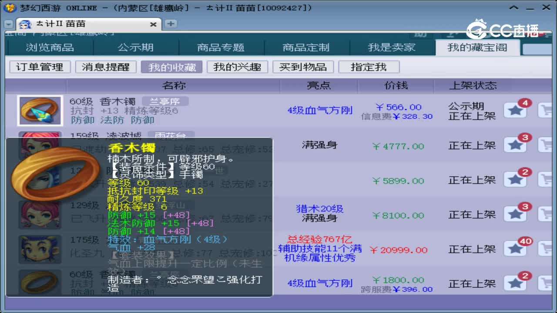Toggle the favorite star on the ¥5899 item
557x313 pixels.
(x=515, y=180)
